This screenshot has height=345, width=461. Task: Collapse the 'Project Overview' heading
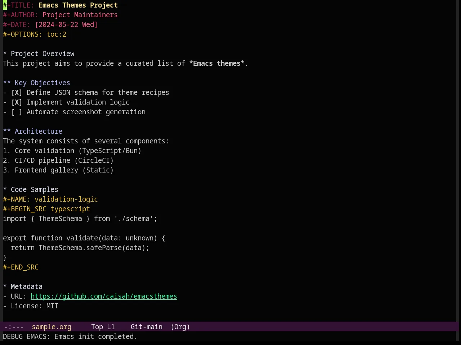point(39,54)
